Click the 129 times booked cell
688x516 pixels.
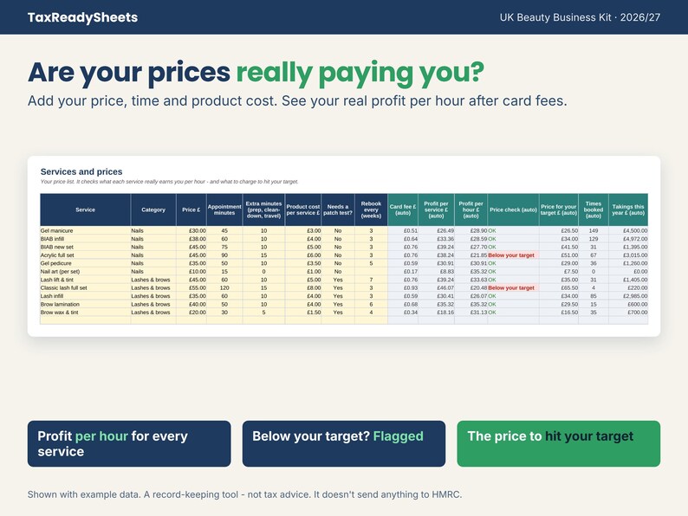coord(594,239)
